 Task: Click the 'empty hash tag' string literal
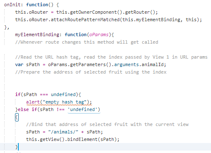click(65, 102)
